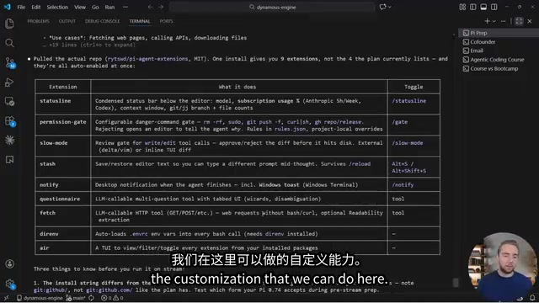Open the Source Control view
539x303 pixels.
9,63
